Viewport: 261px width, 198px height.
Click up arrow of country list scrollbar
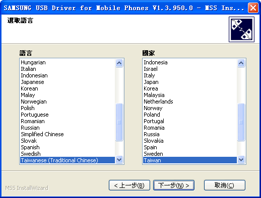coord(241,63)
